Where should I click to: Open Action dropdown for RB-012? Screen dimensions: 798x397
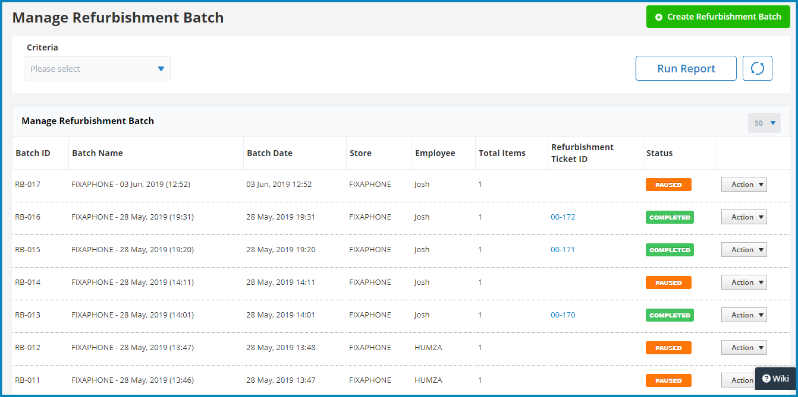pos(744,348)
